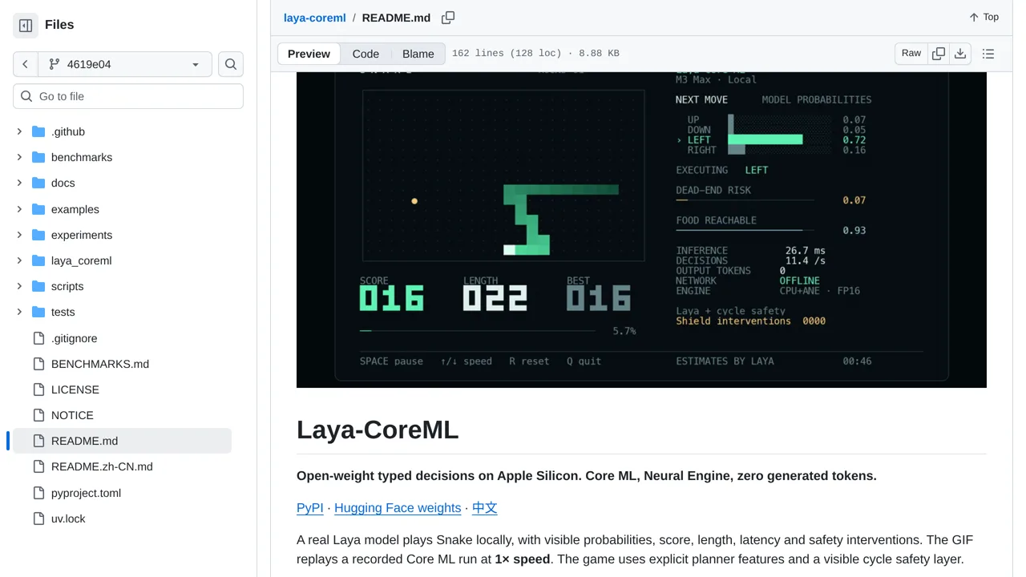
Task: Focus the Go to file input
Action: click(128, 96)
